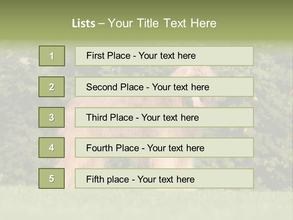
Task: Select the Fifth place text bar
Action: (x=164, y=178)
